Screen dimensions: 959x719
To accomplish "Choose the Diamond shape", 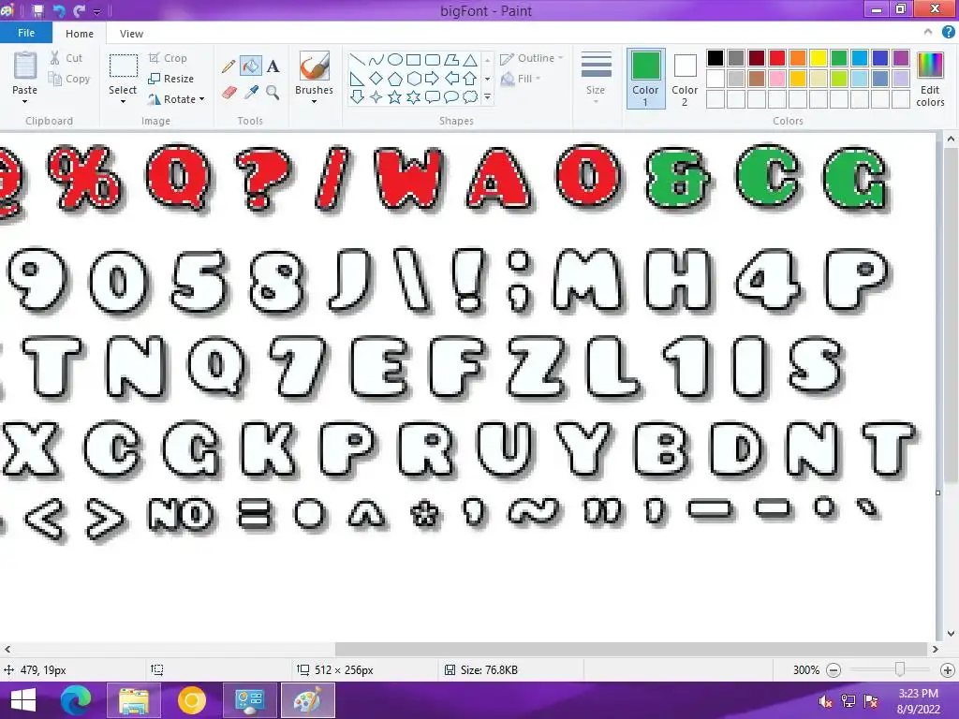I will click(x=376, y=79).
